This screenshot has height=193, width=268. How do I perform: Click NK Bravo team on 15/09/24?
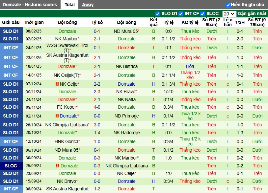point(67,181)
